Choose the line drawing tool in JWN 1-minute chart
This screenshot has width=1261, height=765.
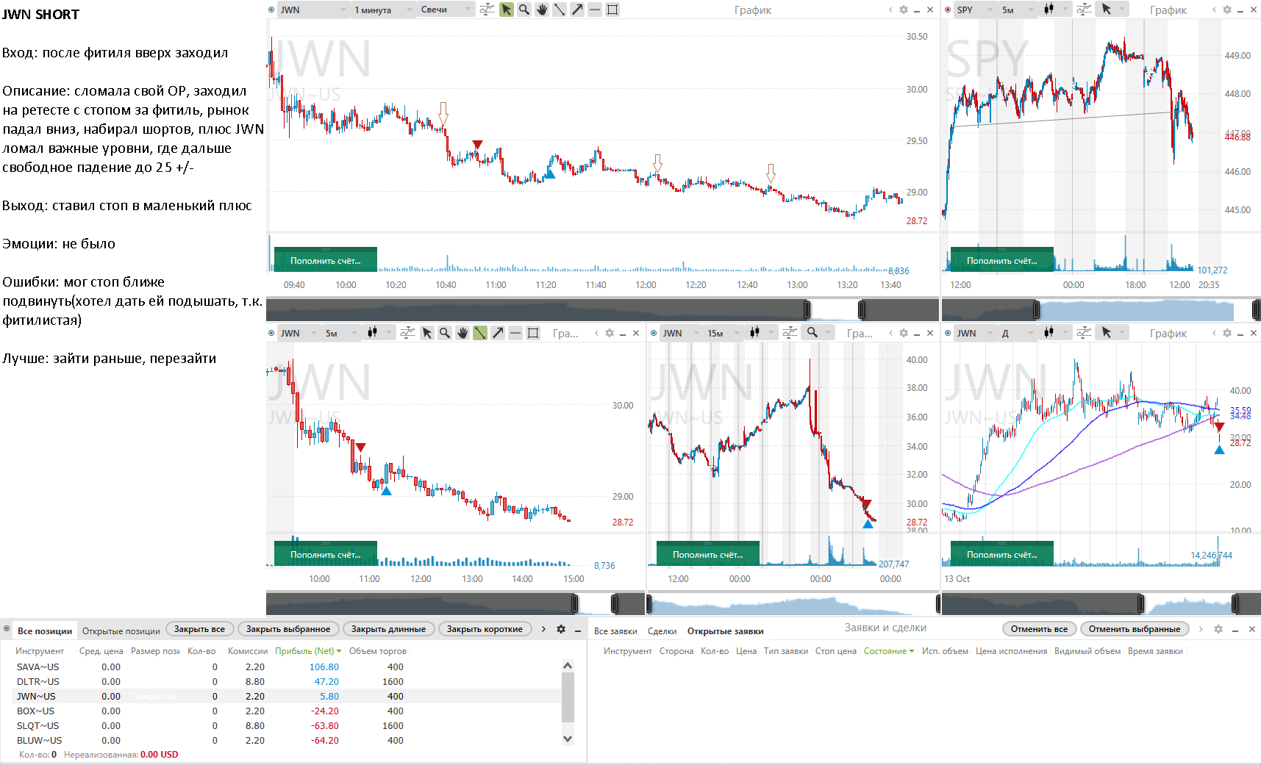click(x=560, y=10)
